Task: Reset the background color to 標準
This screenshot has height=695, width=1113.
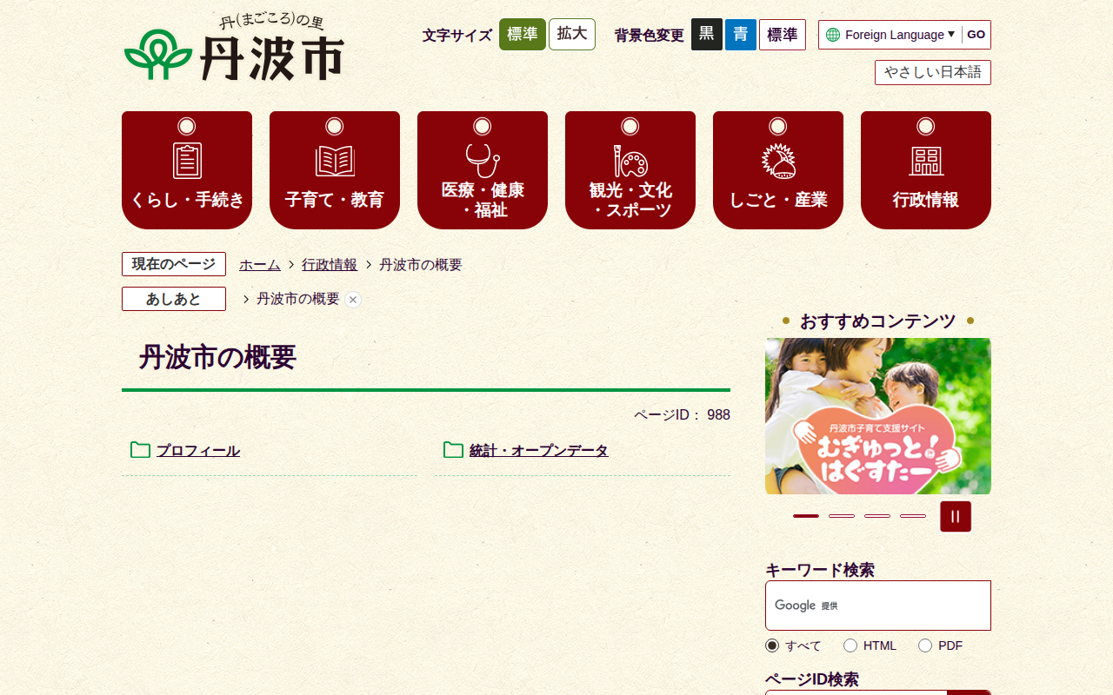Action: pos(783,35)
